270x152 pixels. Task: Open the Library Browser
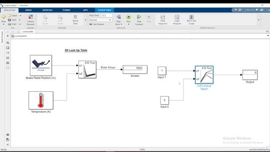coord(31,20)
